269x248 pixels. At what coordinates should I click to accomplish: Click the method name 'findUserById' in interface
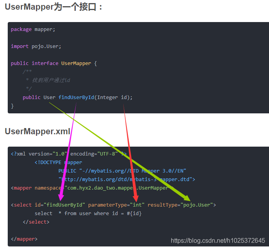[76, 97]
